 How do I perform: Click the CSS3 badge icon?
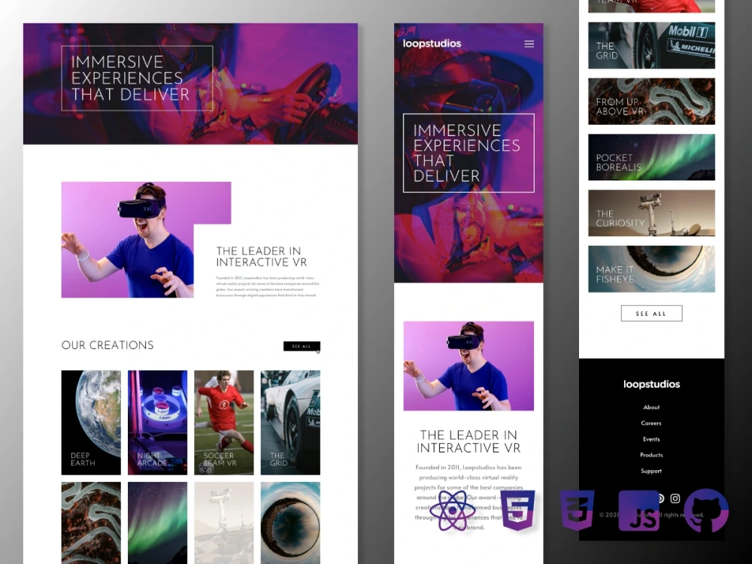coord(576,510)
